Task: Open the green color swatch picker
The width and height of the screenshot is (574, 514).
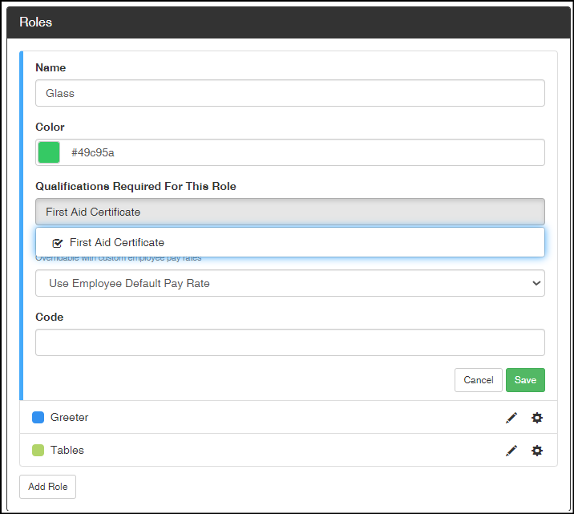Action: tap(49, 152)
